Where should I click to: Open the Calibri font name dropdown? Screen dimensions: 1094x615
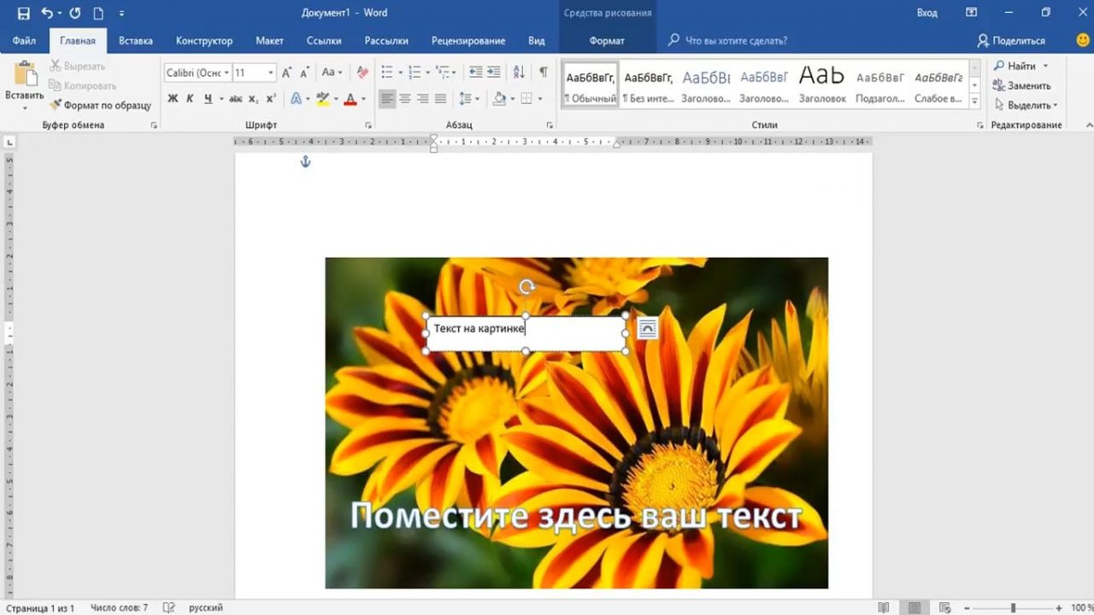click(226, 73)
